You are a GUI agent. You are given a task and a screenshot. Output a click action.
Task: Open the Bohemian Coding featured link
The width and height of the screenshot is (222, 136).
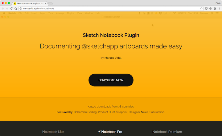click(85, 112)
